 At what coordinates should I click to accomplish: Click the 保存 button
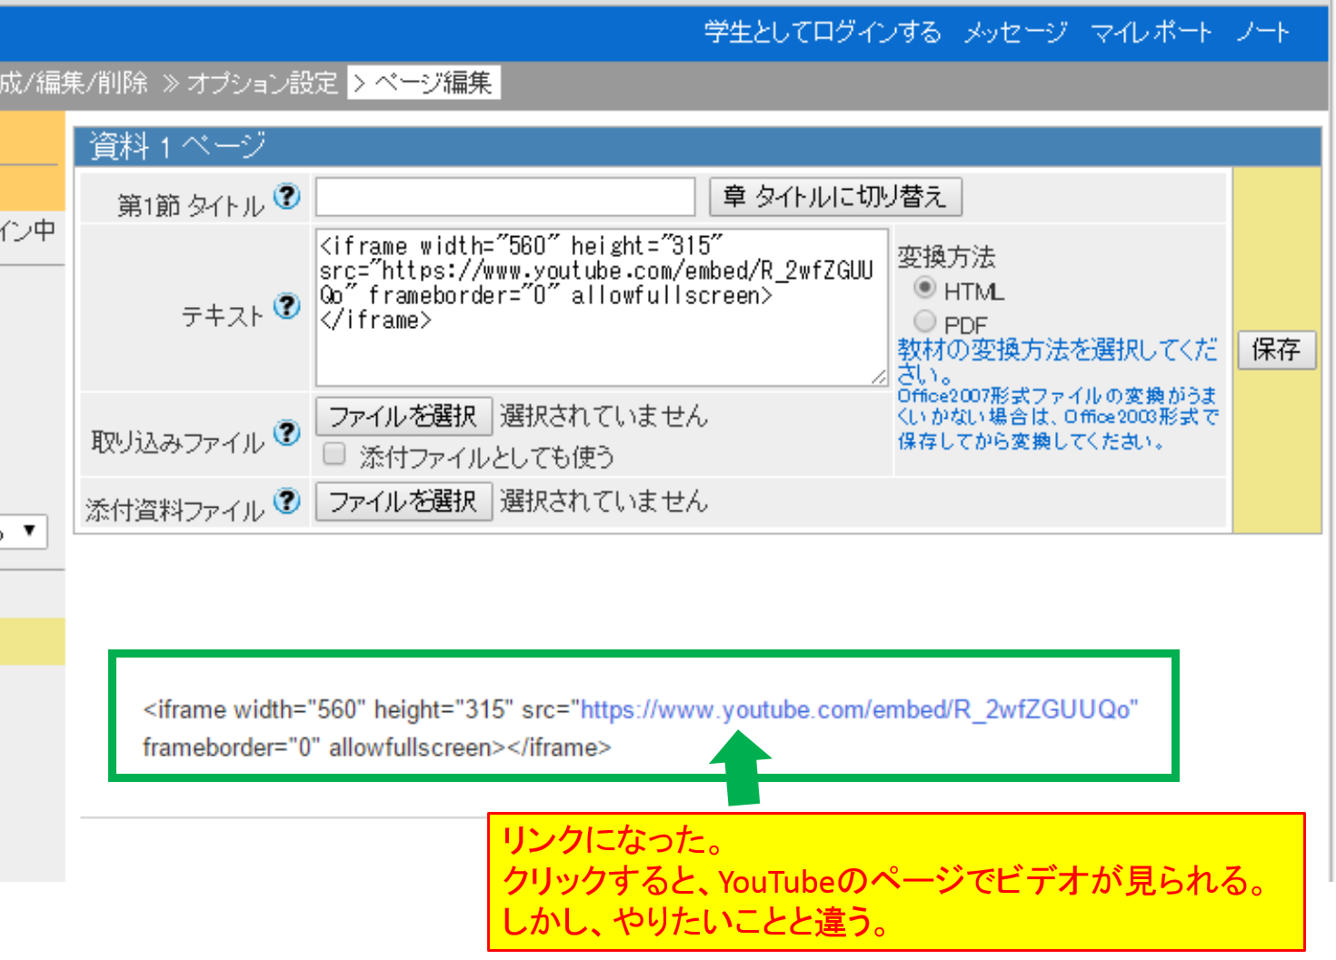1276,350
